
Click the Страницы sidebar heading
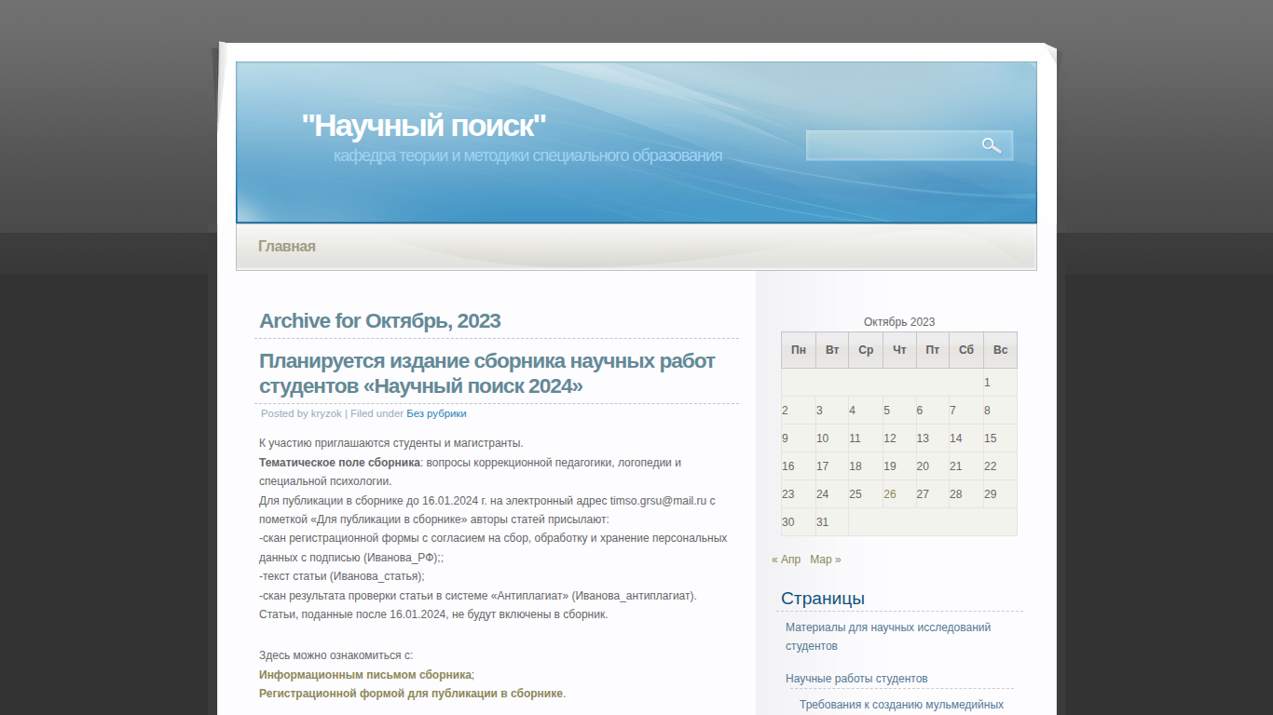pyautogui.click(x=823, y=599)
